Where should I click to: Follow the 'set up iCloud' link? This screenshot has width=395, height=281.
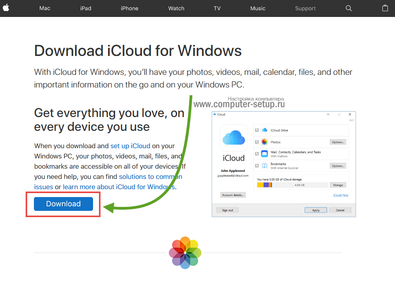tap(130, 146)
